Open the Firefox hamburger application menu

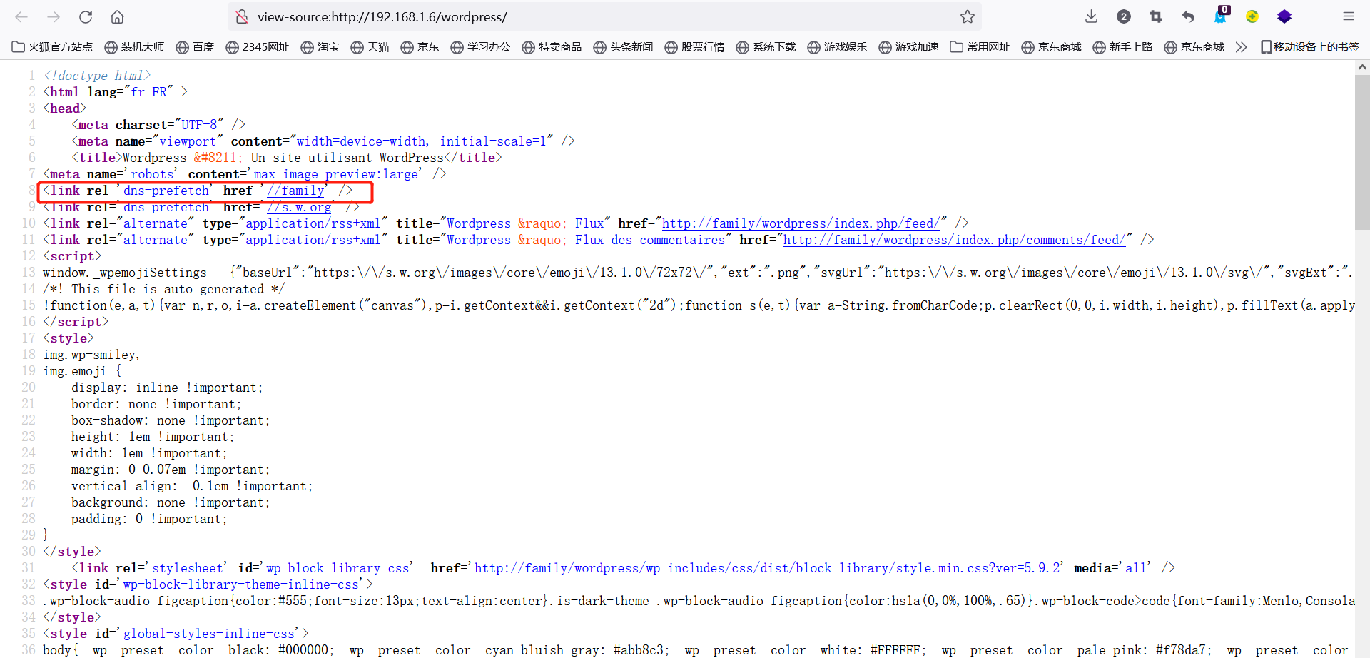pos(1348,16)
